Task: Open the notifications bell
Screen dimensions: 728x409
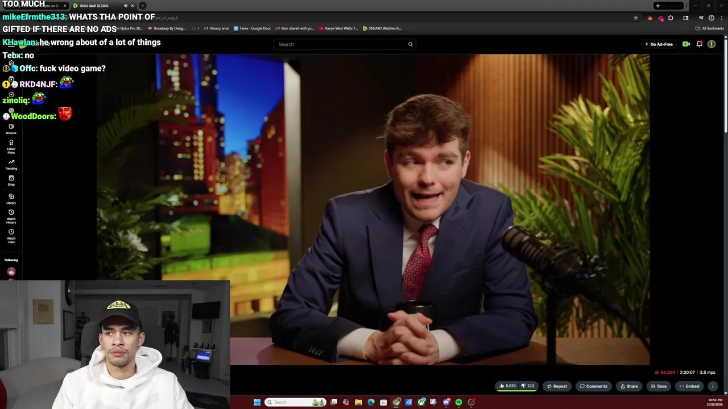Action: (699, 44)
